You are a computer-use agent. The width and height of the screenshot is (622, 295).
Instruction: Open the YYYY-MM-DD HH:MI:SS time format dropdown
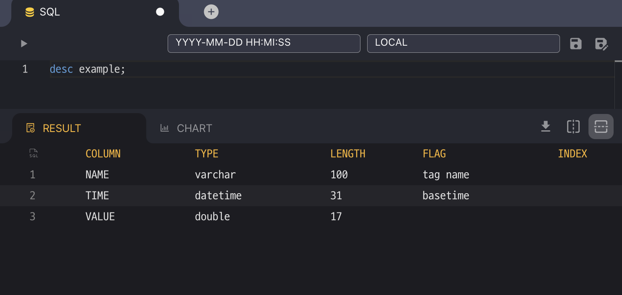coord(264,44)
